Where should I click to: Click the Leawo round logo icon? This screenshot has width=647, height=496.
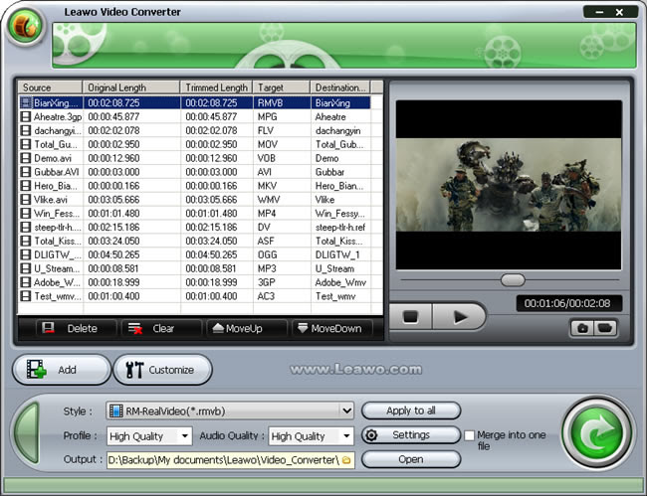pyautogui.click(x=25, y=26)
